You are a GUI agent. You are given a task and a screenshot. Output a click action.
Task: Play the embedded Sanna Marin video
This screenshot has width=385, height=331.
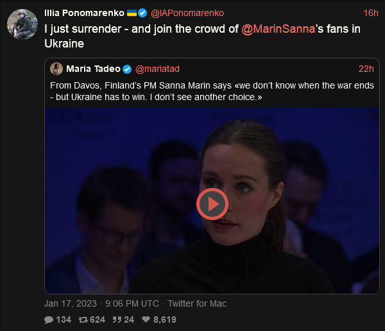(212, 204)
